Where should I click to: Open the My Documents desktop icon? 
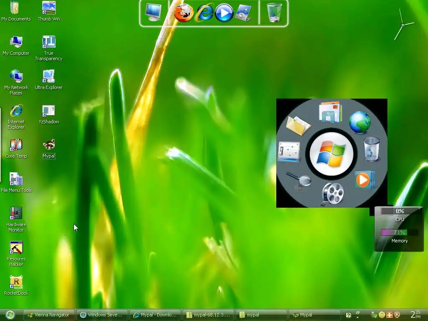16,11
